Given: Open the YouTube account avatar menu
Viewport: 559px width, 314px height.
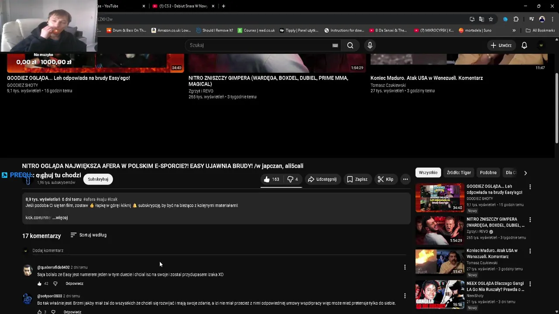Looking at the screenshot, I should pyautogui.click(x=541, y=45).
